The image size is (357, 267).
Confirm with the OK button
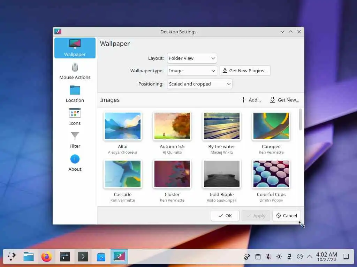click(225, 216)
